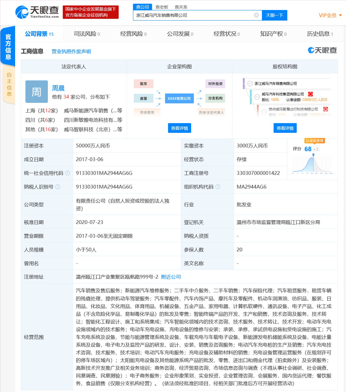Click the 历史法定代表人 box in diagram
The height and width of the screenshot is (392, 346).
pyautogui.click(x=212, y=113)
